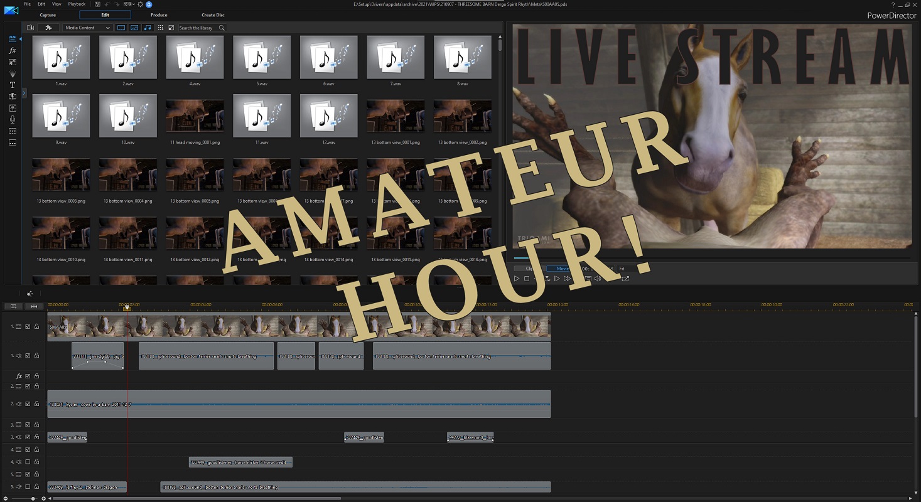Click the timeline zoom slider handle
Viewport: 921px width, 502px height.
coord(33,498)
